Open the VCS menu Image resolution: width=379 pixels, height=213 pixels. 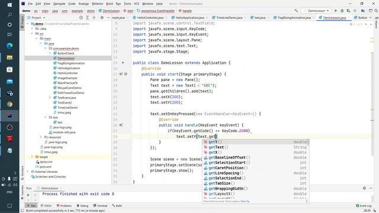(137, 4)
